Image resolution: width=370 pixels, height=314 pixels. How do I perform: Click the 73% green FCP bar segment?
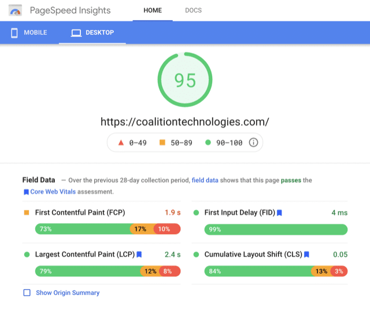(x=83, y=229)
